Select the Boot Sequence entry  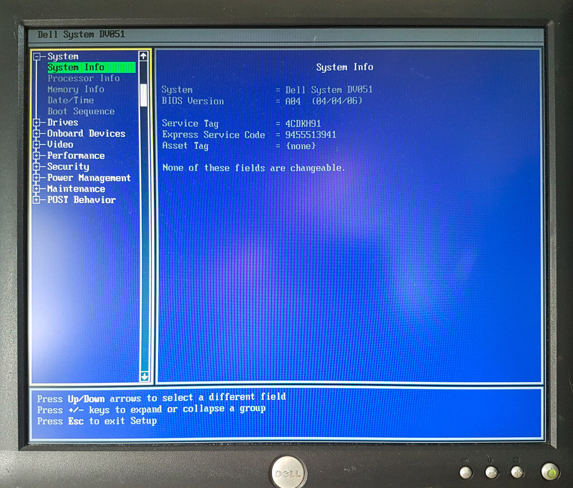point(81,112)
